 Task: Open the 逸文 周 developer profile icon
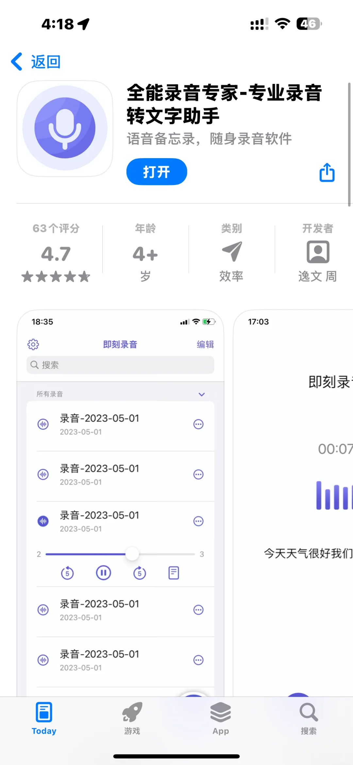[x=318, y=252]
